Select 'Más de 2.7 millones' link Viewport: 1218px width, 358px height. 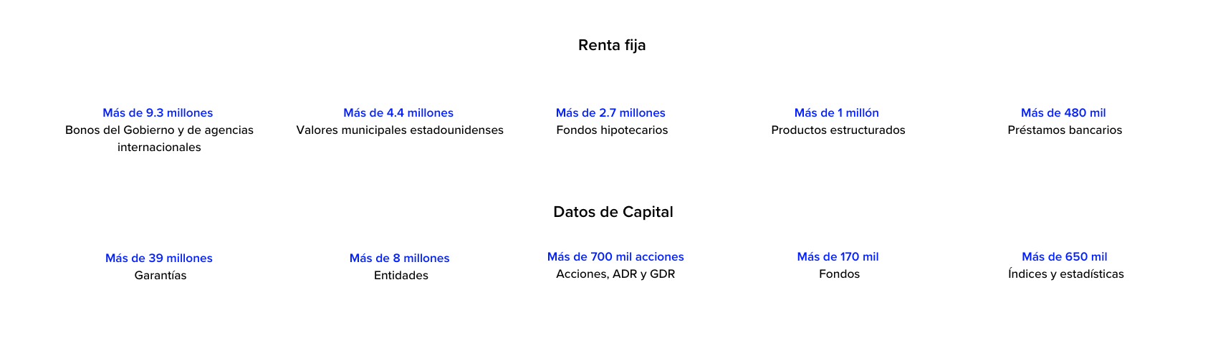coord(610,112)
